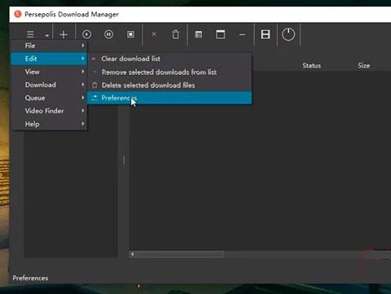Click the X remove download toolbar icon

point(154,34)
